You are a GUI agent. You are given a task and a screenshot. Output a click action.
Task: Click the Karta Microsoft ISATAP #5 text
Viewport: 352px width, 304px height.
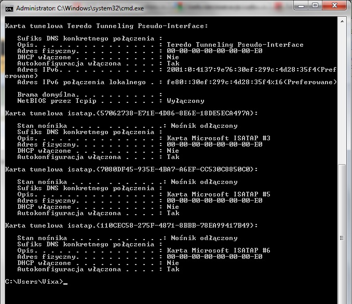click(219, 194)
